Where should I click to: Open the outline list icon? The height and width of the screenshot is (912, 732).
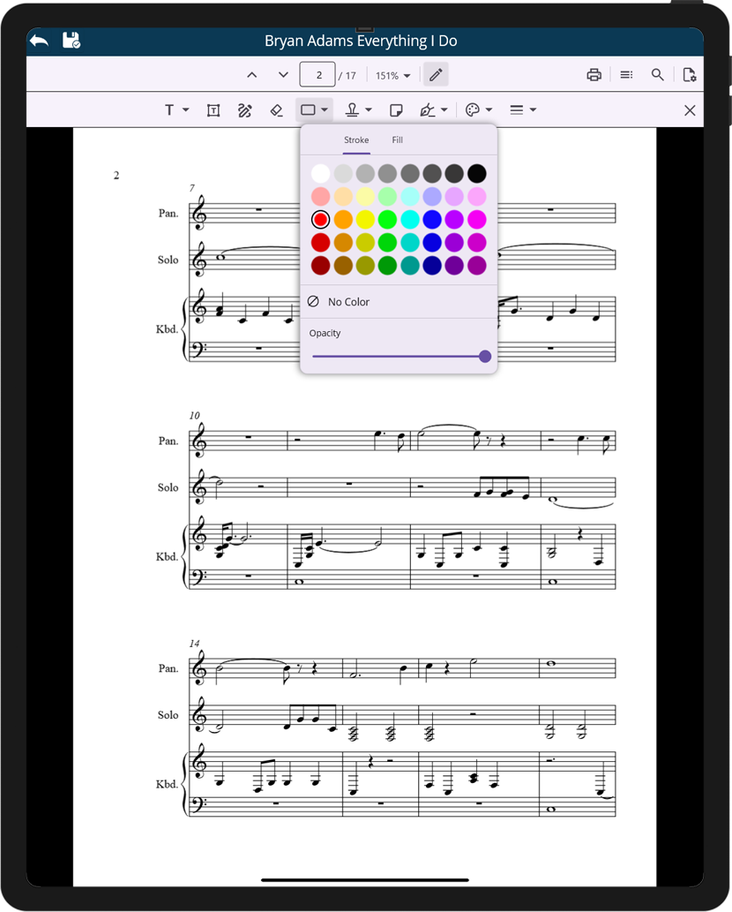pyautogui.click(x=626, y=75)
